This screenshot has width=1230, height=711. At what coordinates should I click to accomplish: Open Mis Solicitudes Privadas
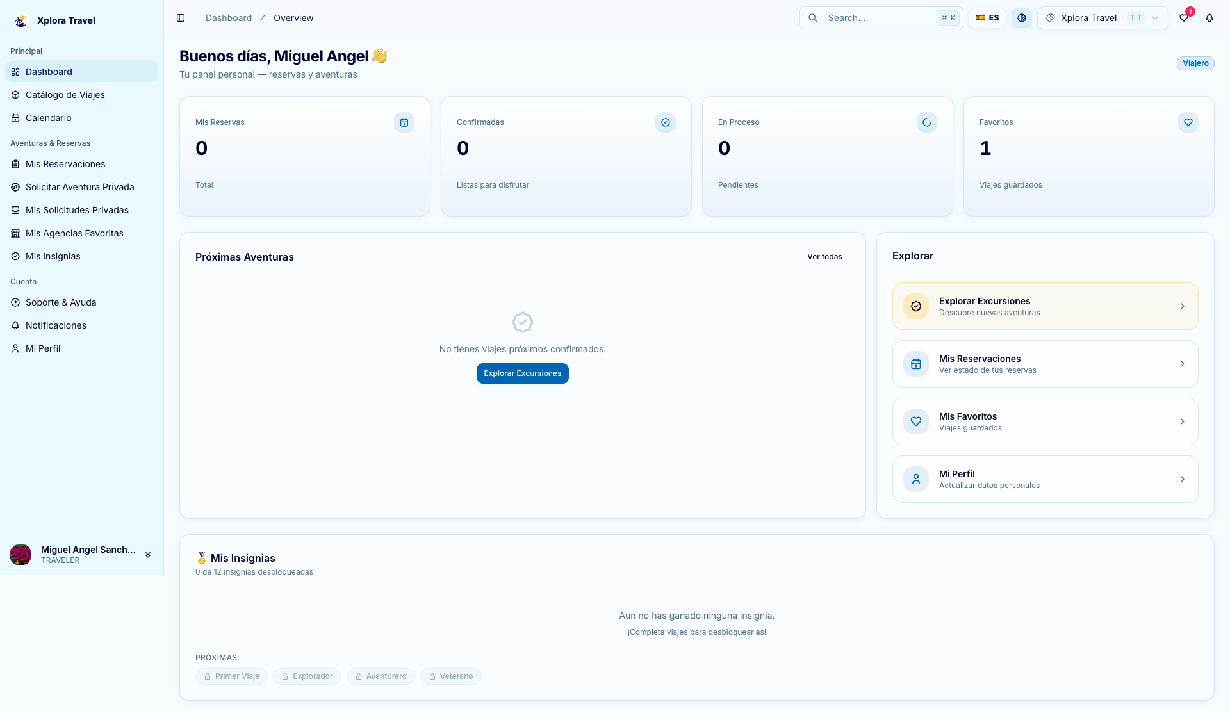pos(81,210)
